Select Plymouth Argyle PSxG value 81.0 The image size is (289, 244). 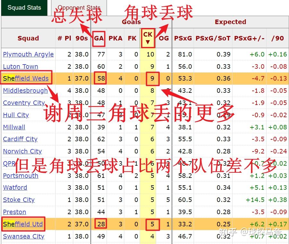(185, 54)
